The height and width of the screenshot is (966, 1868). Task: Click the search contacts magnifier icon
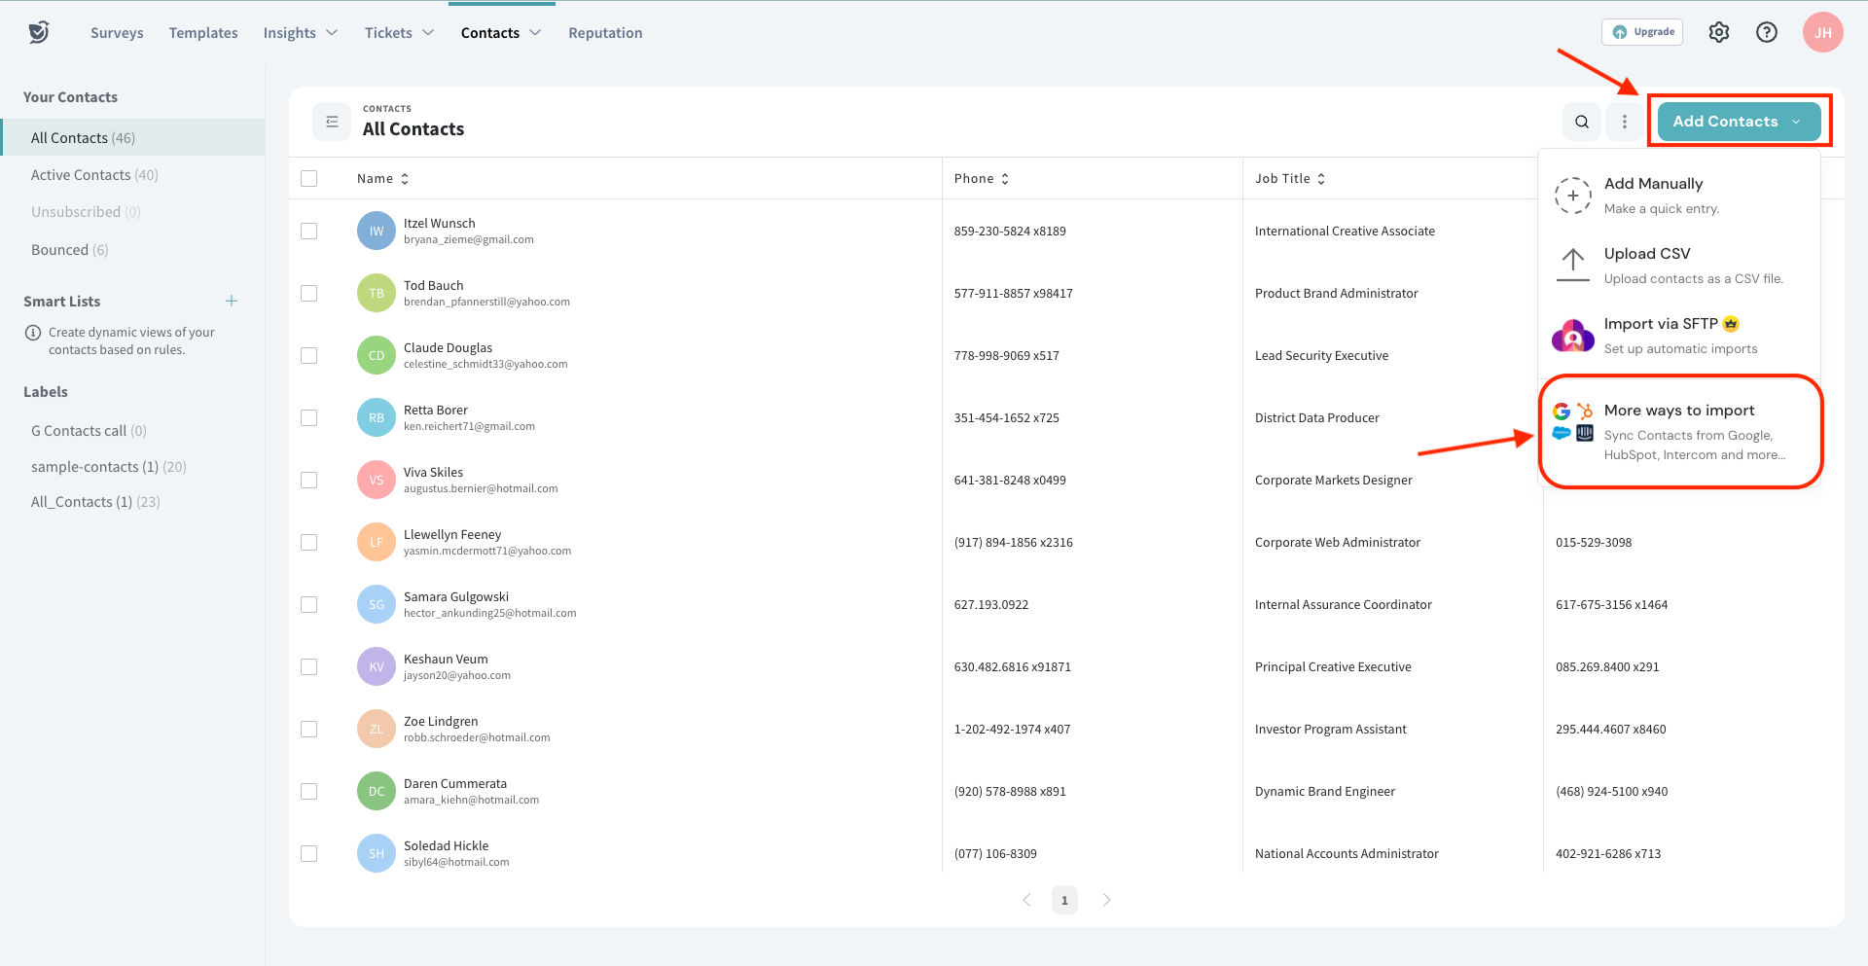coord(1581,122)
